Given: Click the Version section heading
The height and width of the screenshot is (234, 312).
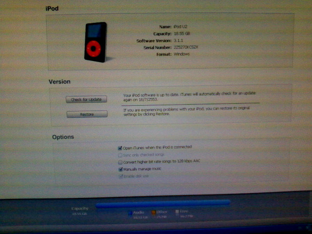Looking at the screenshot, I should [59, 82].
